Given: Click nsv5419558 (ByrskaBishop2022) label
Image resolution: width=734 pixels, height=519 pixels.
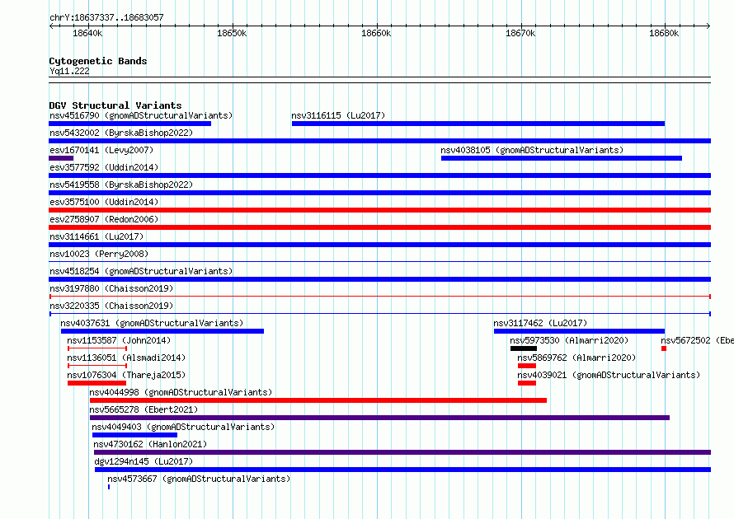Looking at the screenshot, I should coord(121,185).
